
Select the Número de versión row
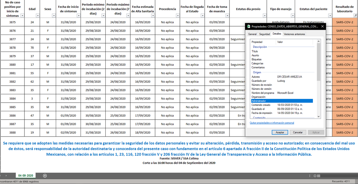click(282, 89)
